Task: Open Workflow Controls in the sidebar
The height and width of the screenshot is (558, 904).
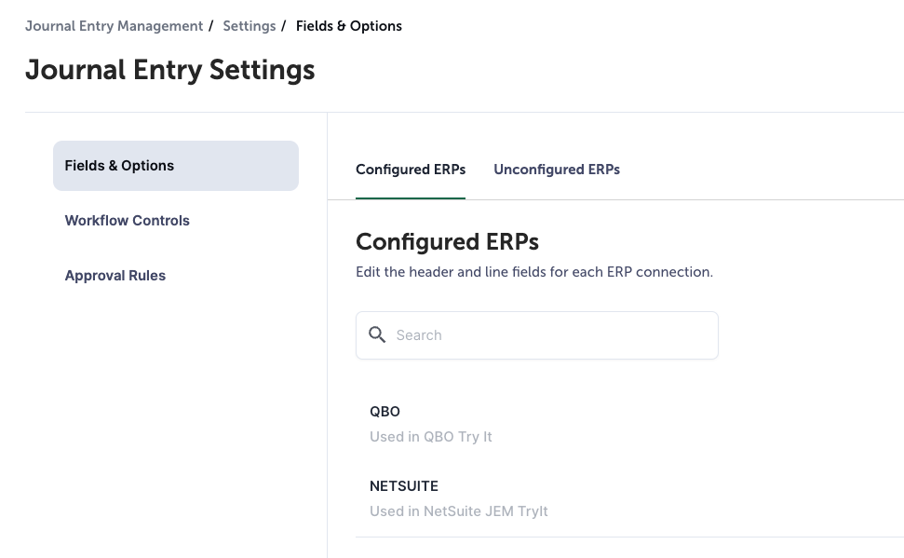Action: click(x=128, y=221)
